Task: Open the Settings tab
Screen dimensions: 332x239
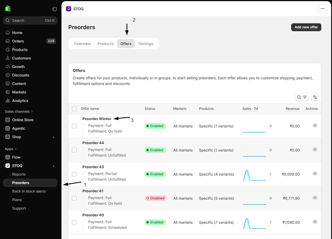Action: pos(146,44)
